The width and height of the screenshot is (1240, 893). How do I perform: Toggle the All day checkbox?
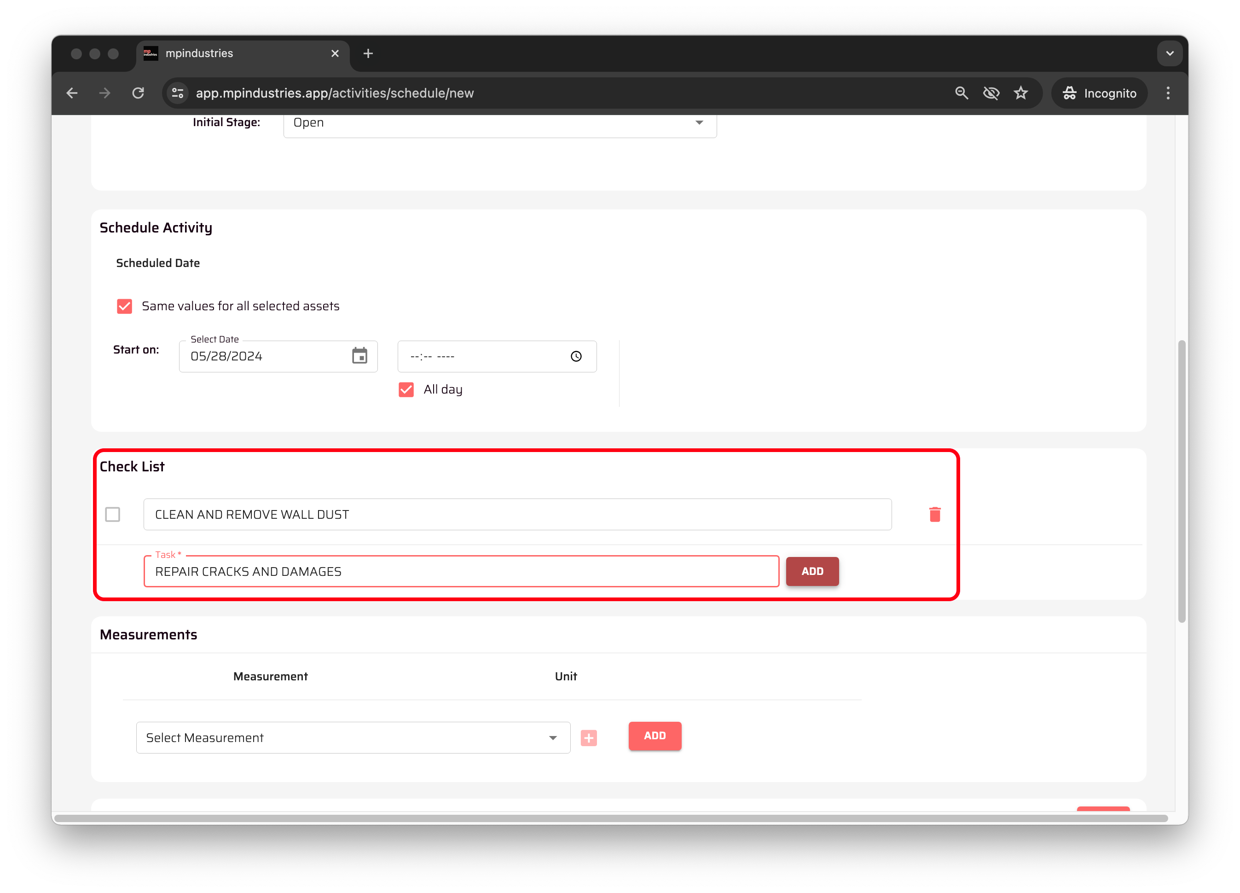(406, 389)
